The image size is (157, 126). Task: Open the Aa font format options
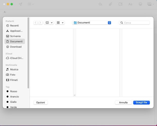[130, 4]
